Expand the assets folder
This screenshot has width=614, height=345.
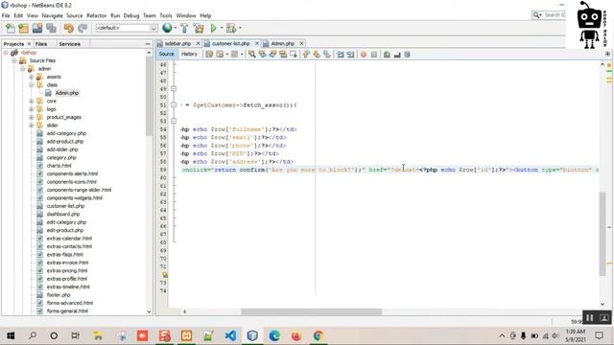tap(32, 77)
